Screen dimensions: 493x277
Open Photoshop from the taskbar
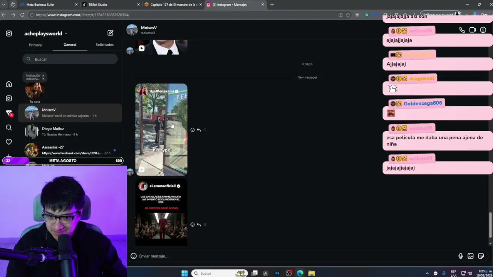pos(277,273)
